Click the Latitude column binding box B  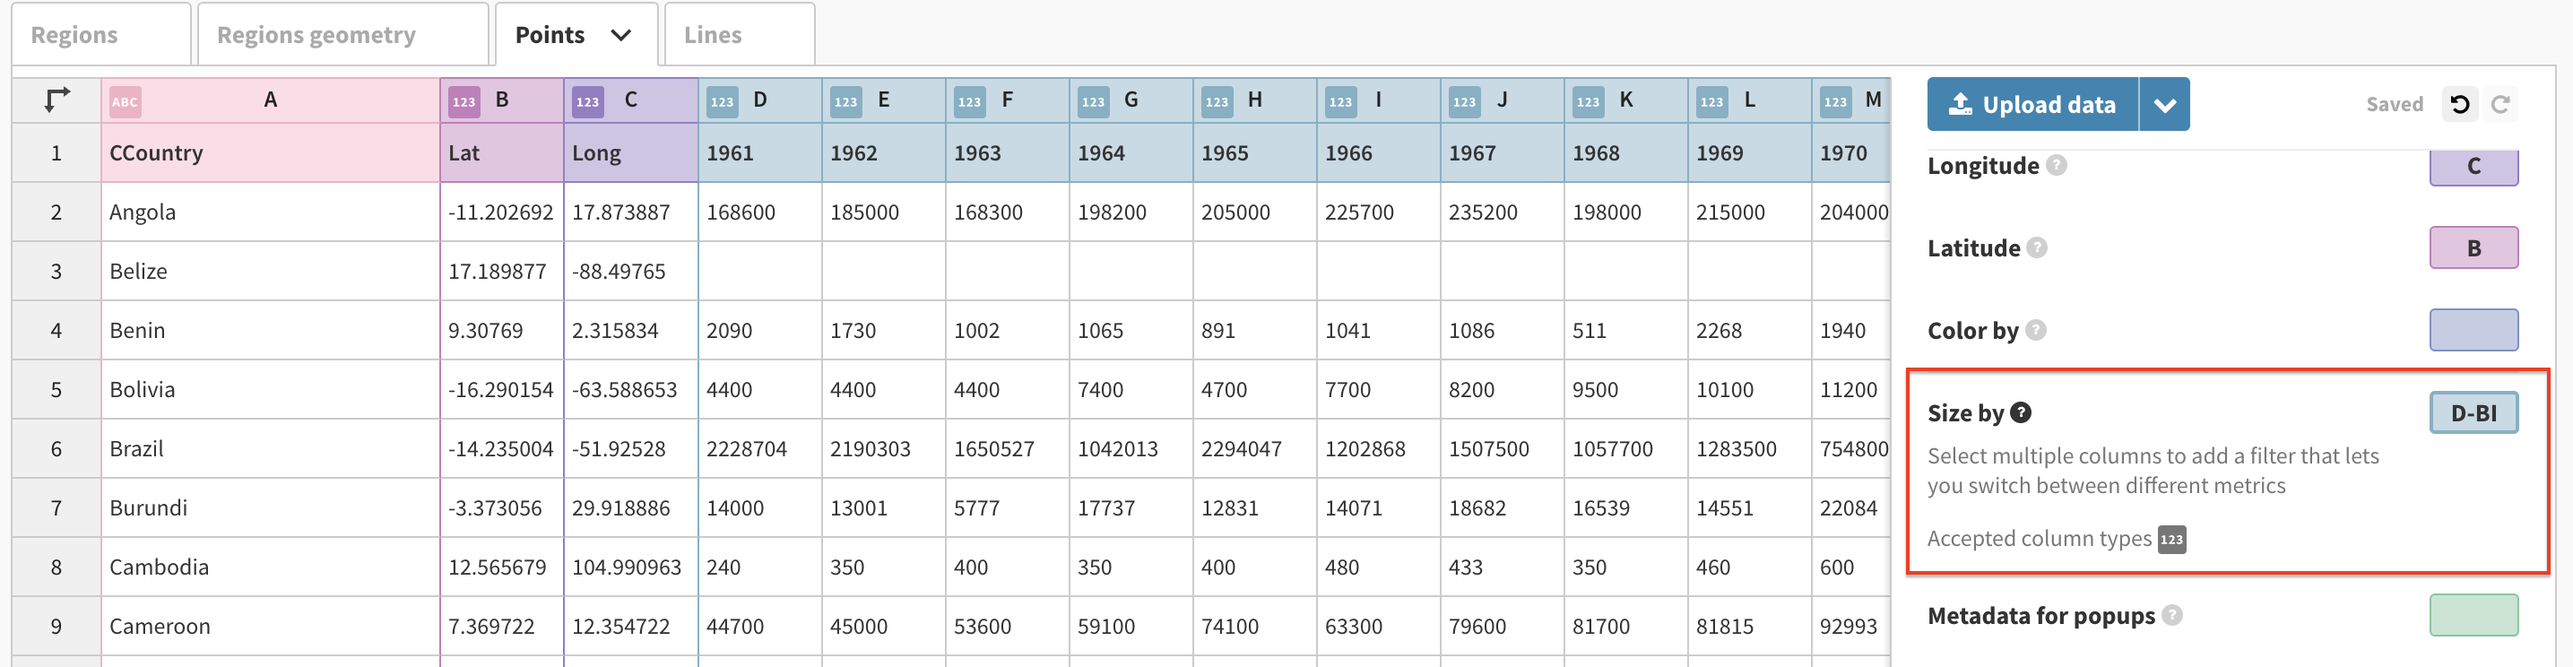point(2473,247)
